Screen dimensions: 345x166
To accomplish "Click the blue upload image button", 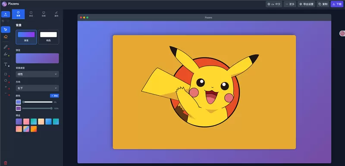I will [6, 14].
